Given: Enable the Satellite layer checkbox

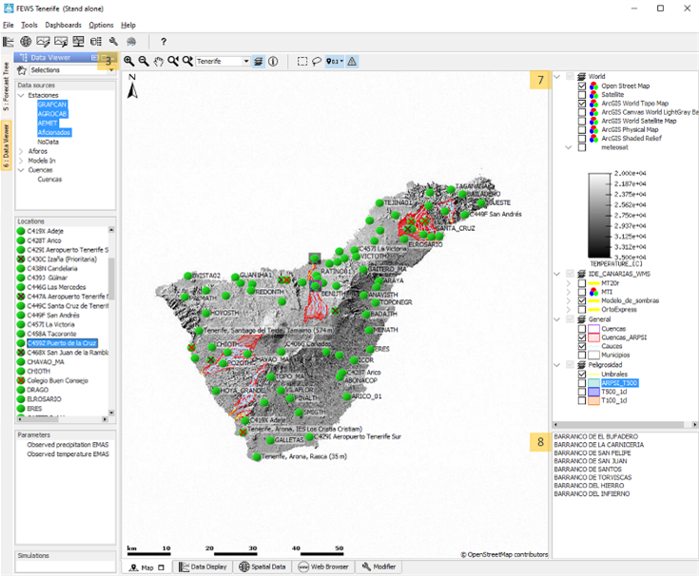Looking at the screenshot, I should pos(581,94).
